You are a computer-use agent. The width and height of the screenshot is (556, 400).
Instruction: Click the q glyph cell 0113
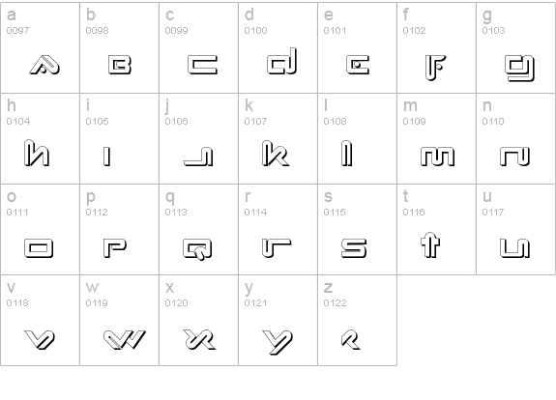coord(198,229)
